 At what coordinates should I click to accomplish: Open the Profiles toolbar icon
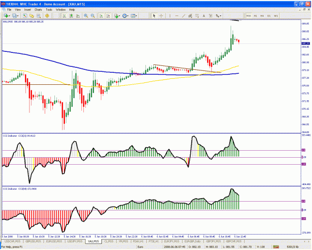click(x=14, y=15)
